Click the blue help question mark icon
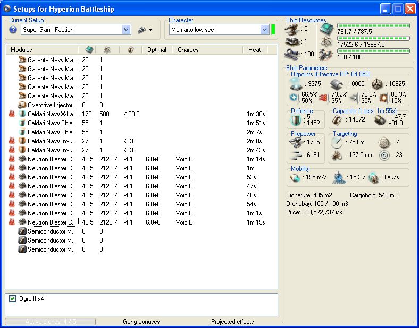Image resolution: width=419 pixels, height=328 pixels. pos(13,30)
